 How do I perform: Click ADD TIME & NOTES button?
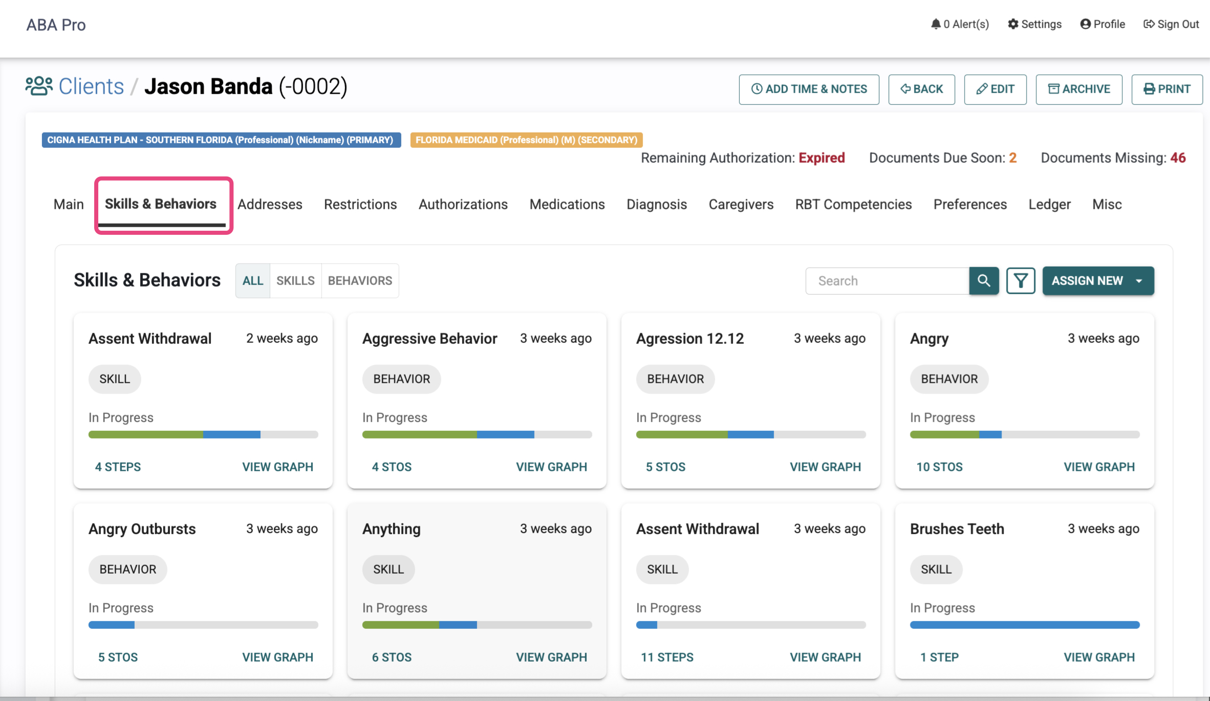point(809,89)
